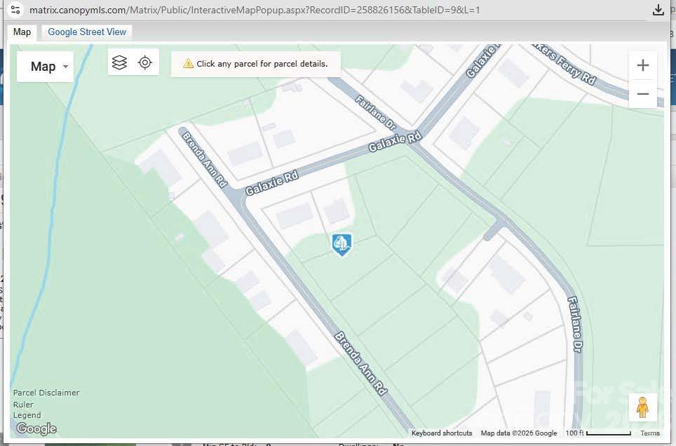
Task: Toggle the 100 ft map scale units
Action: [597, 433]
